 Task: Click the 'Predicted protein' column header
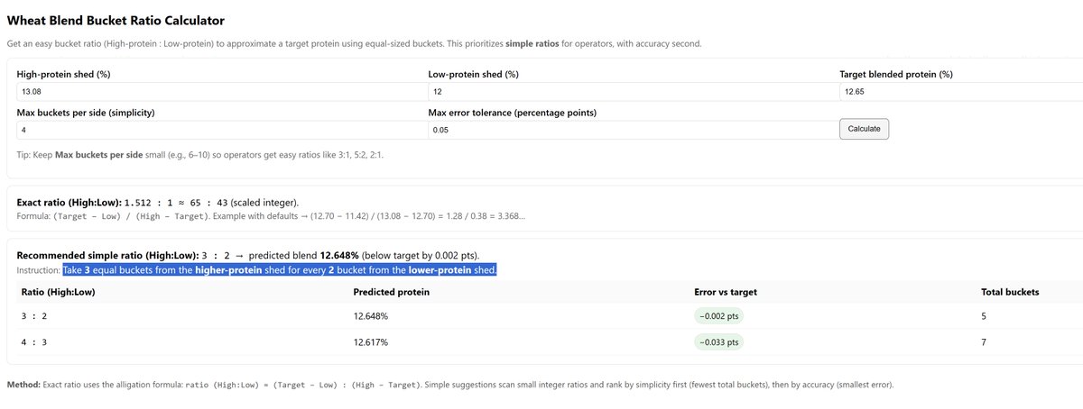[x=391, y=292]
